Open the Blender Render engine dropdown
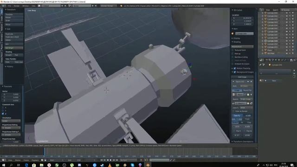The image size is (297, 167). click(x=108, y=6)
